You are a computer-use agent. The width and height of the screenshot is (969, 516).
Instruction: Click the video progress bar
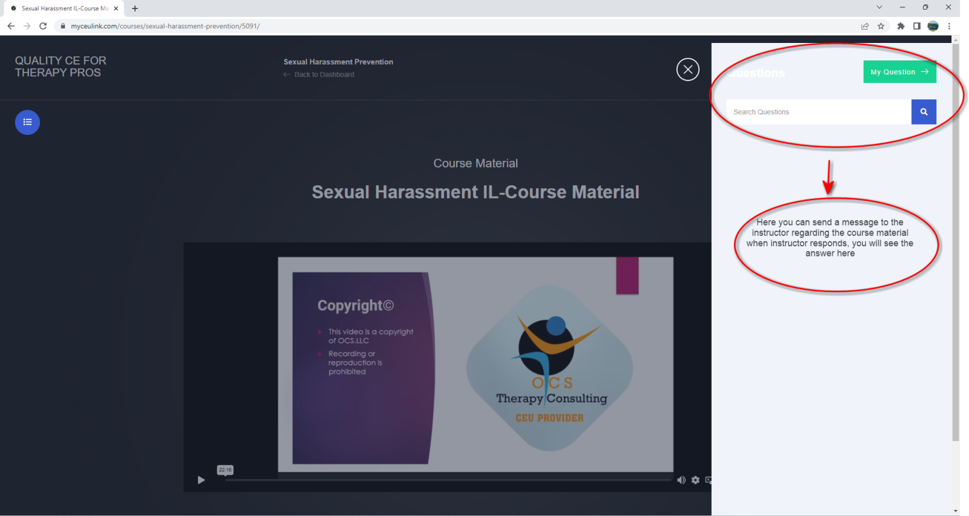(448, 480)
